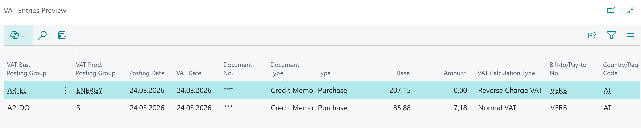Open page in new window icon
641x128 pixels.
coord(611,10)
